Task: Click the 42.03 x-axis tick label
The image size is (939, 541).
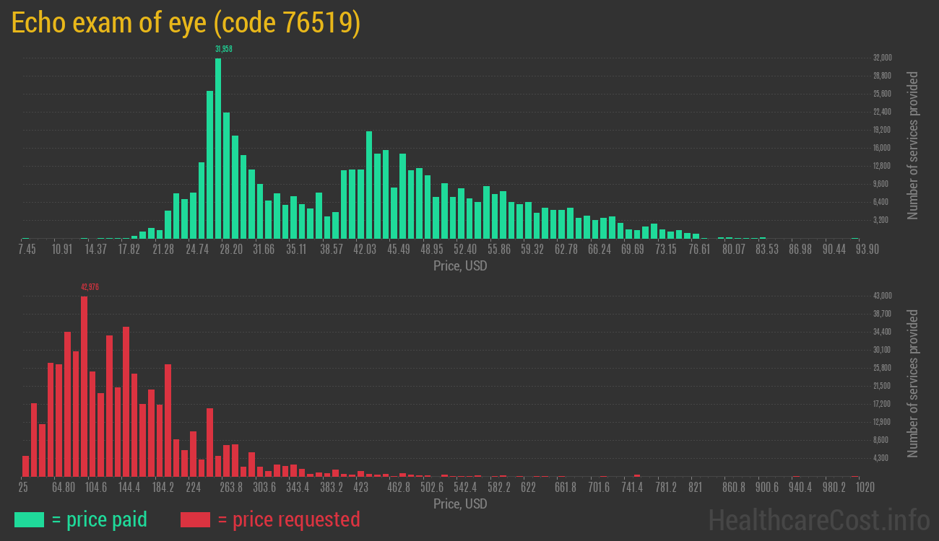Action: [x=365, y=250]
